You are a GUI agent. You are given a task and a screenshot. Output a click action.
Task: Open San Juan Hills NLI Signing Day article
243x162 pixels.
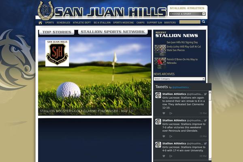click(182, 42)
